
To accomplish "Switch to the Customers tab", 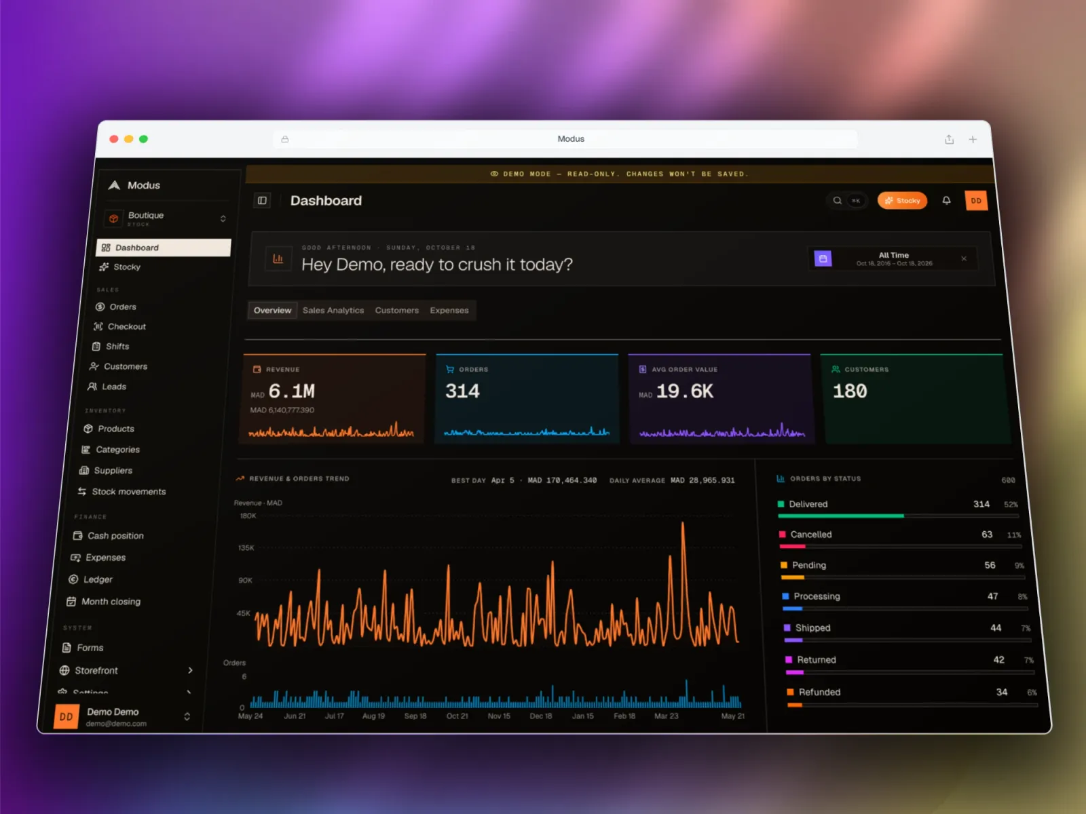I will [396, 310].
